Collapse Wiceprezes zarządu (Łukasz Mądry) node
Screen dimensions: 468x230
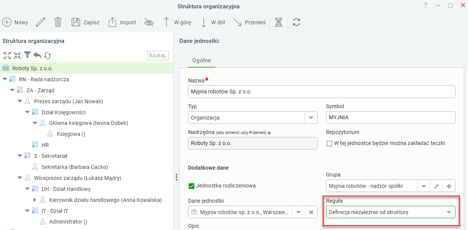click(x=20, y=178)
